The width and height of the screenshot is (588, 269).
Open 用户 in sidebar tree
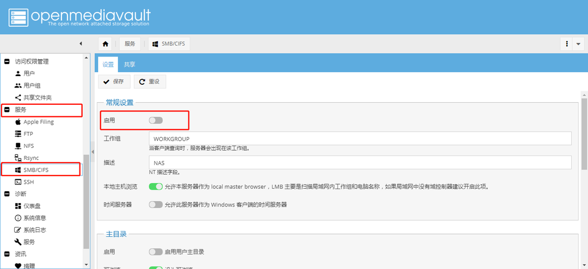click(x=29, y=73)
